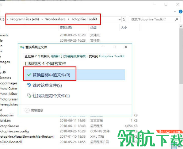Image resolution: width=183 pixels, height=149 pixels.
Task: Select Program Files (x86) in breadcrumb
Action: pos(24,19)
